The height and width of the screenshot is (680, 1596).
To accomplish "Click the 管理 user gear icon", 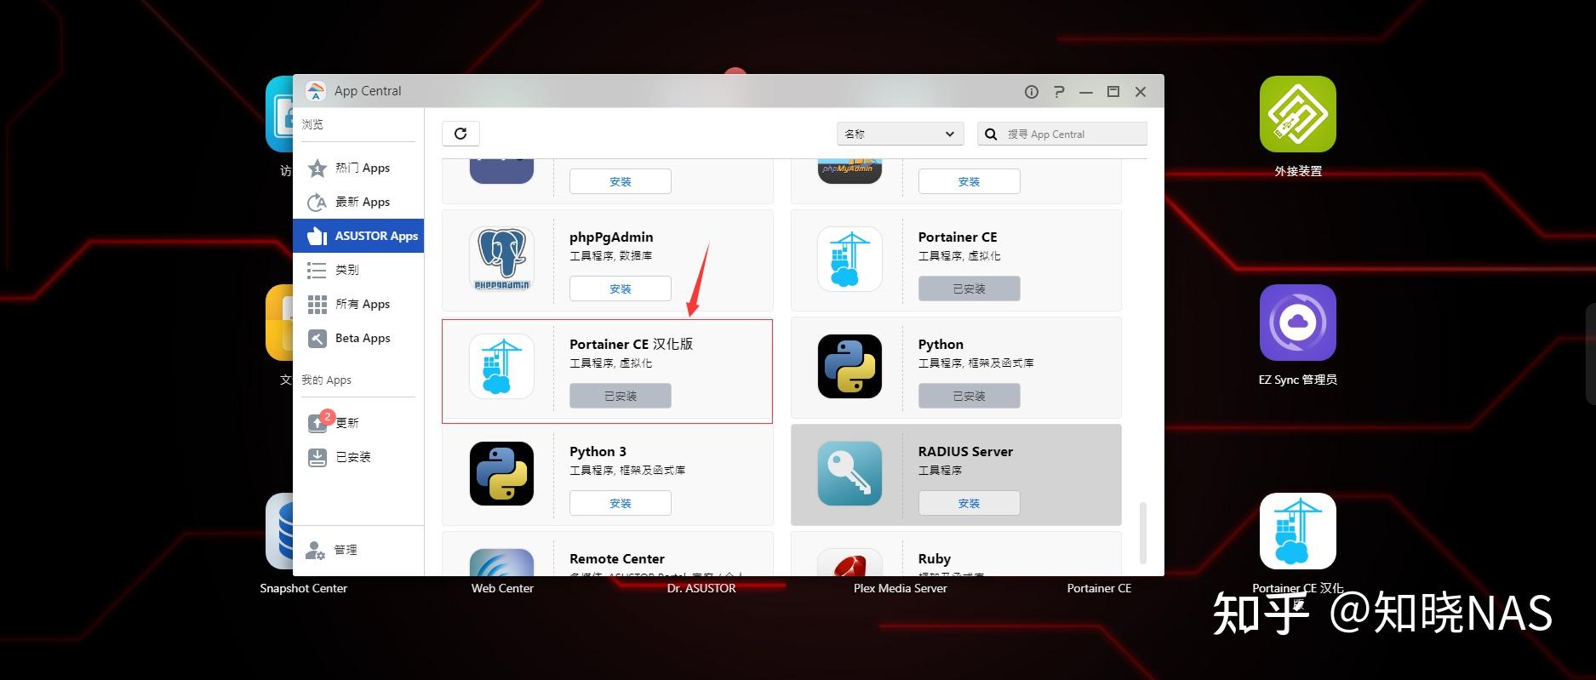I will pyautogui.click(x=316, y=550).
